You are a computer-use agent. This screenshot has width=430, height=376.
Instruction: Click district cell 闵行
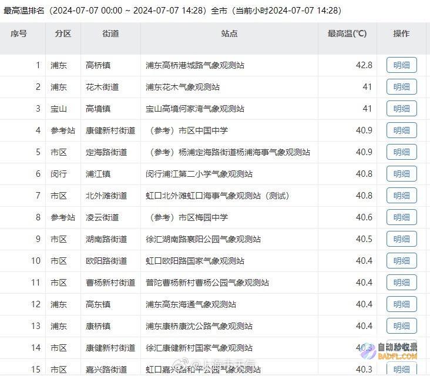[x=59, y=174]
